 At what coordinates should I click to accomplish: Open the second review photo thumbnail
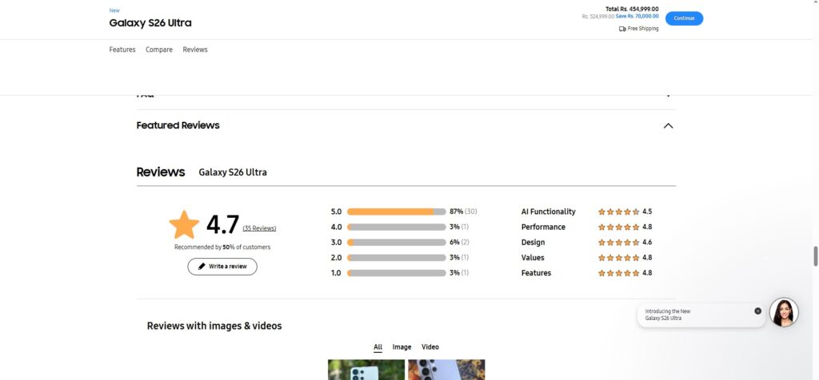click(446, 370)
